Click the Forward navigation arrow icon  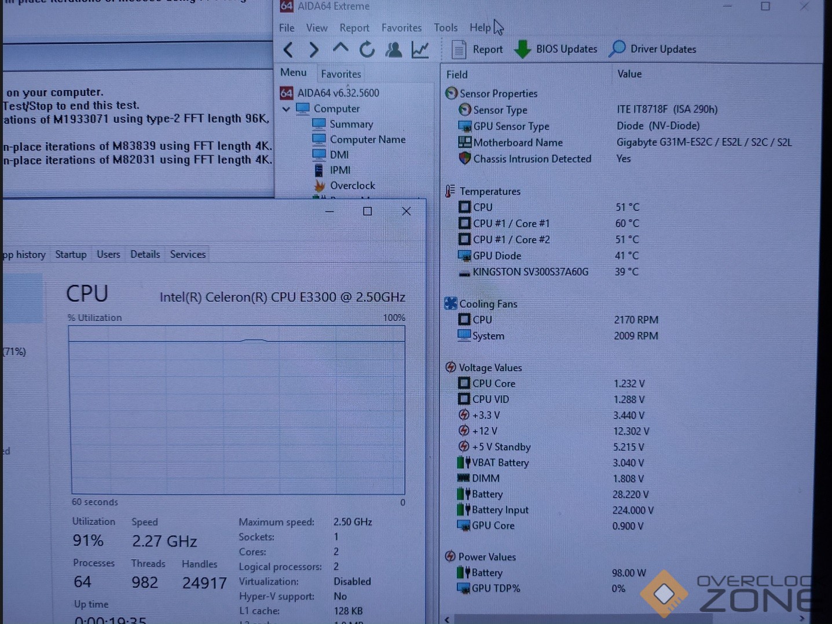click(x=314, y=50)
